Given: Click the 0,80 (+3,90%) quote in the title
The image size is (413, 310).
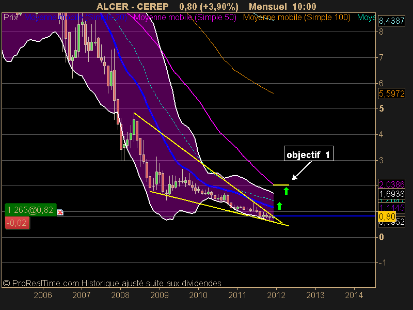Looking at the screenshot, I should tap(209, 7).
